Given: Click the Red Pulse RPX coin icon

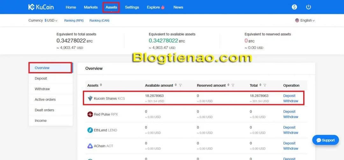Looking at the screenshot, I should point(90,114).
